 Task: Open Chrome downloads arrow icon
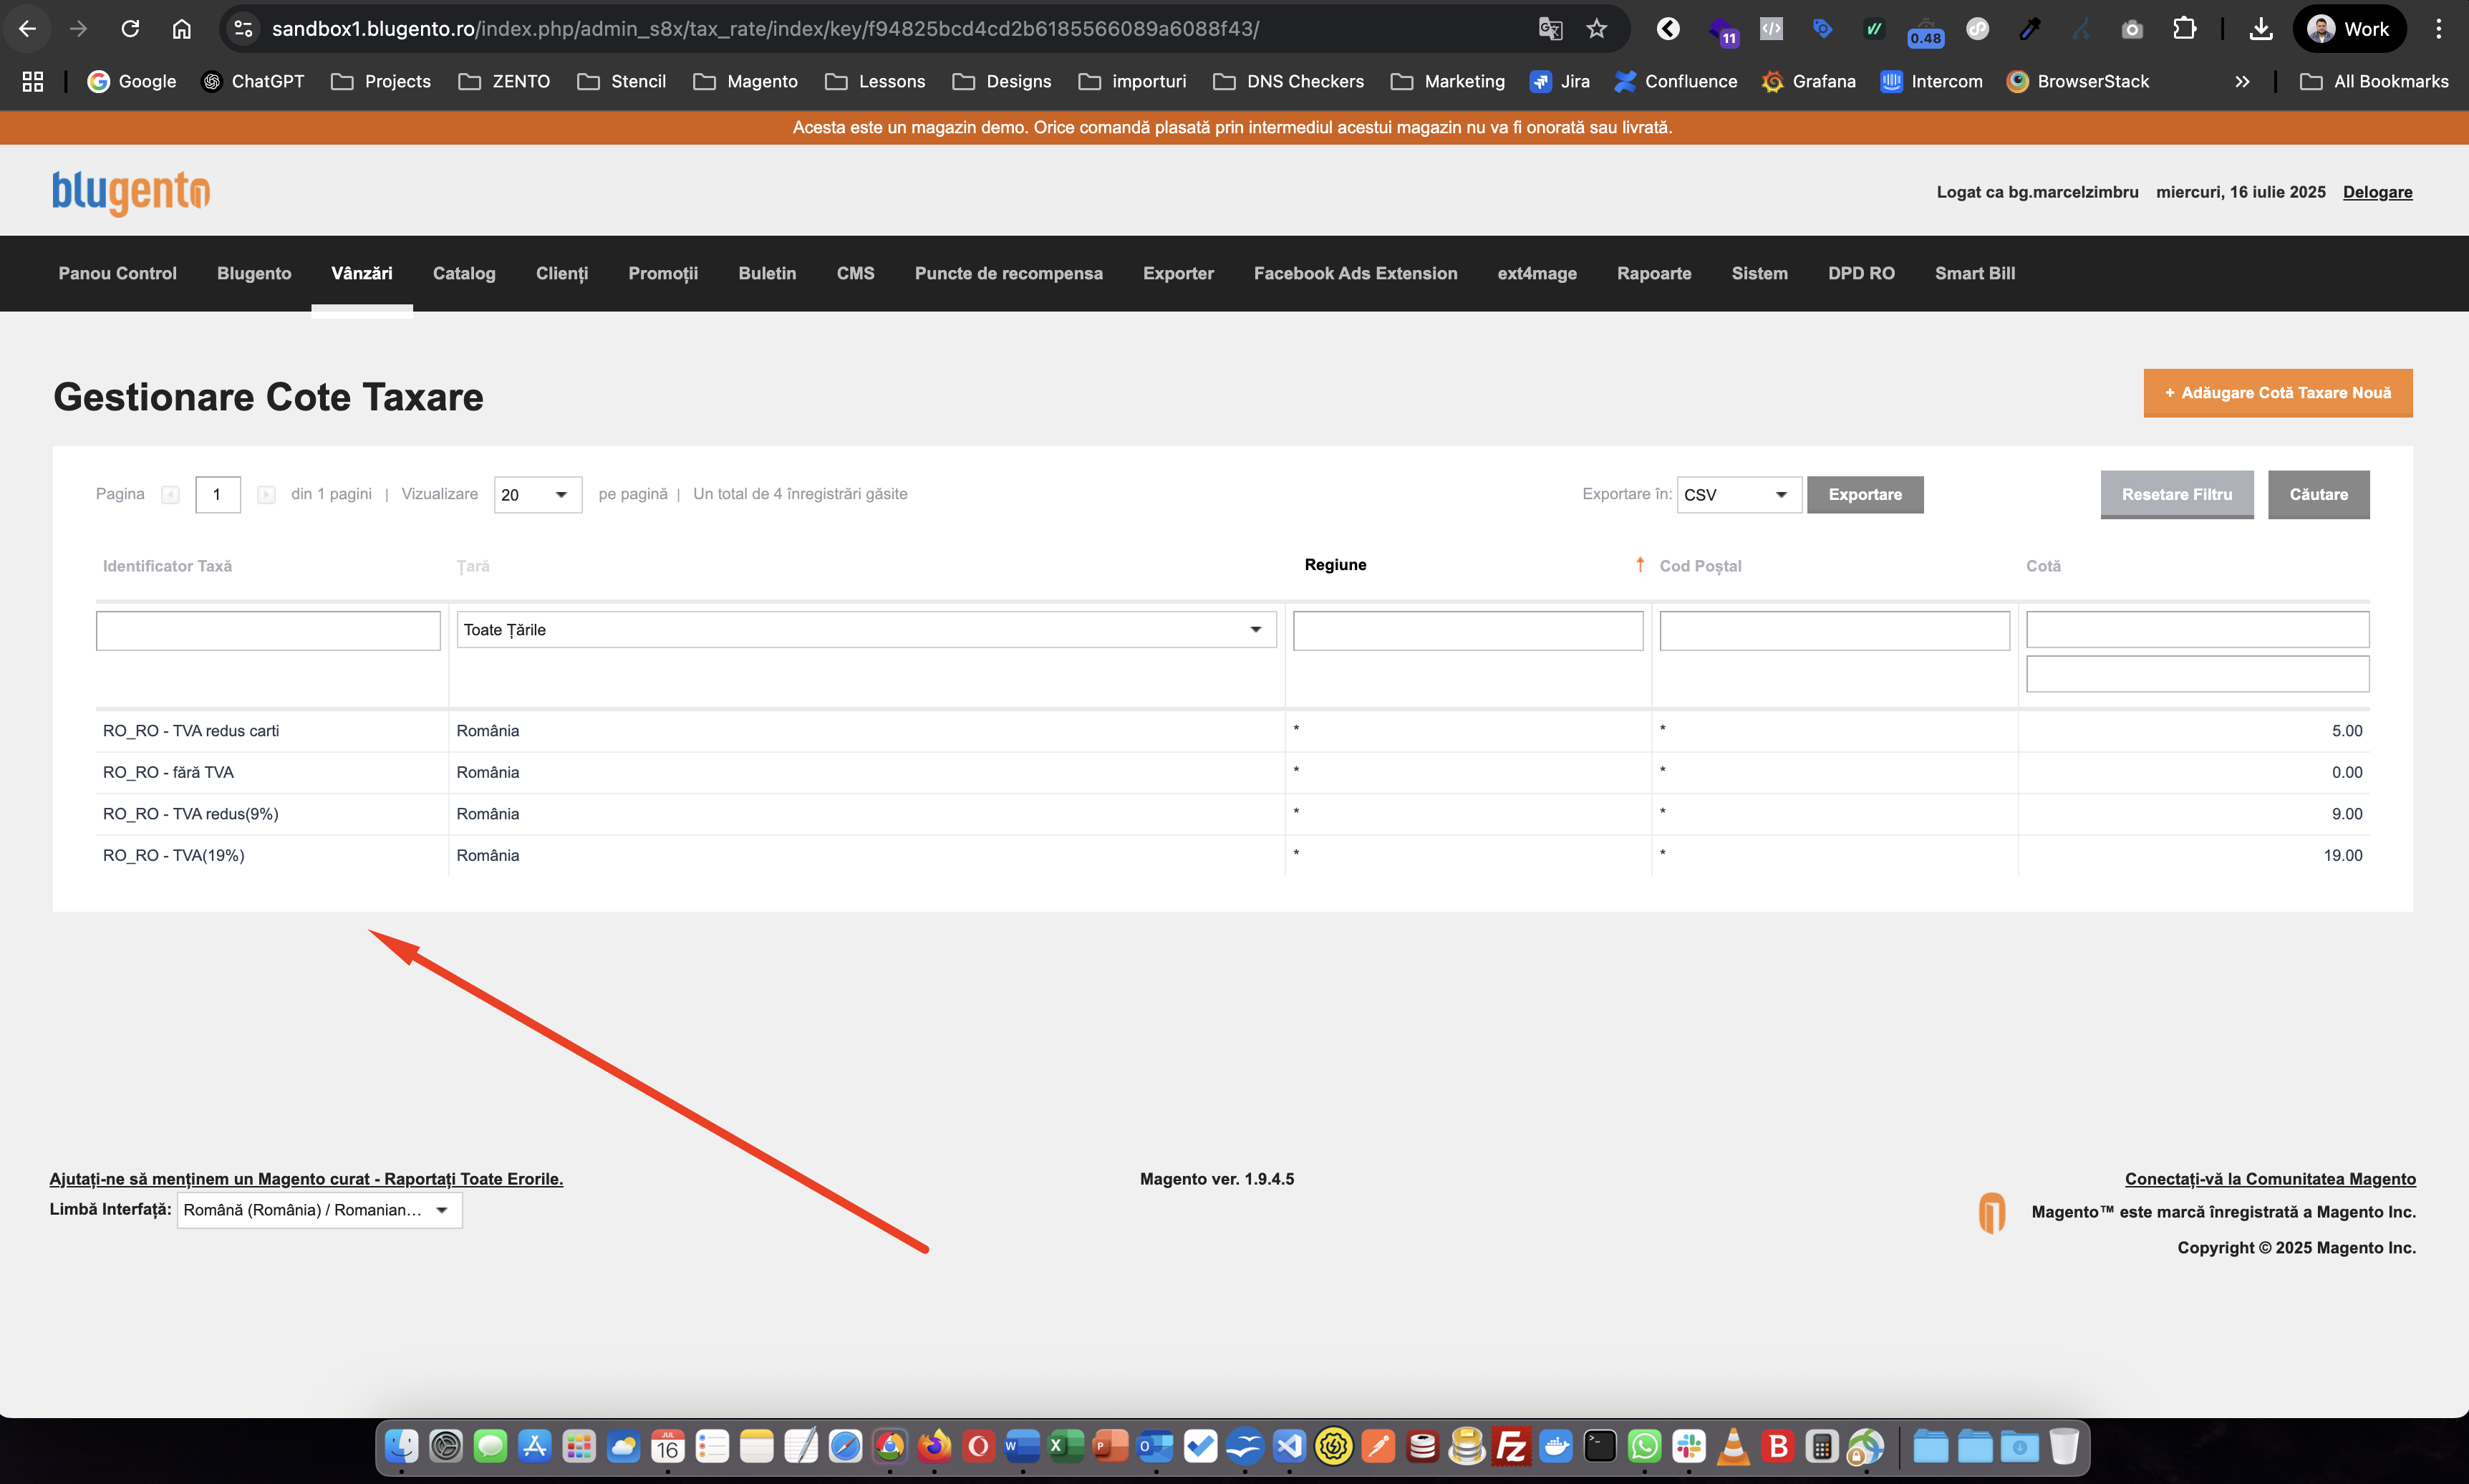[2260, 29]
